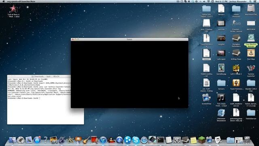Open Keynote from the dock
259x146 pixels.
[x=78, y=140]
